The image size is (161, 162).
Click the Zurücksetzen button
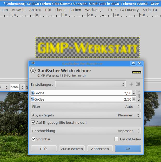[x=72, y=149]
